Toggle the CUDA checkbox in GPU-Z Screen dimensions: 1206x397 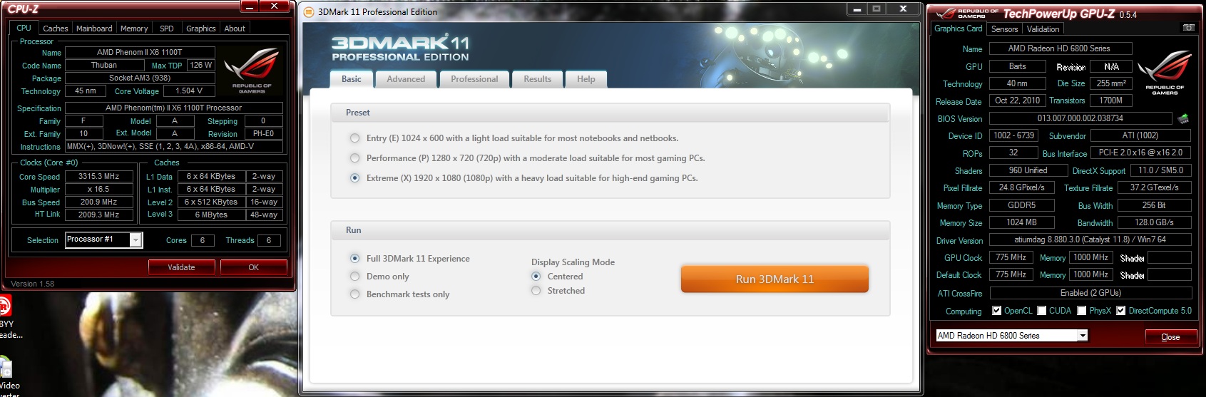[1042, 311]
